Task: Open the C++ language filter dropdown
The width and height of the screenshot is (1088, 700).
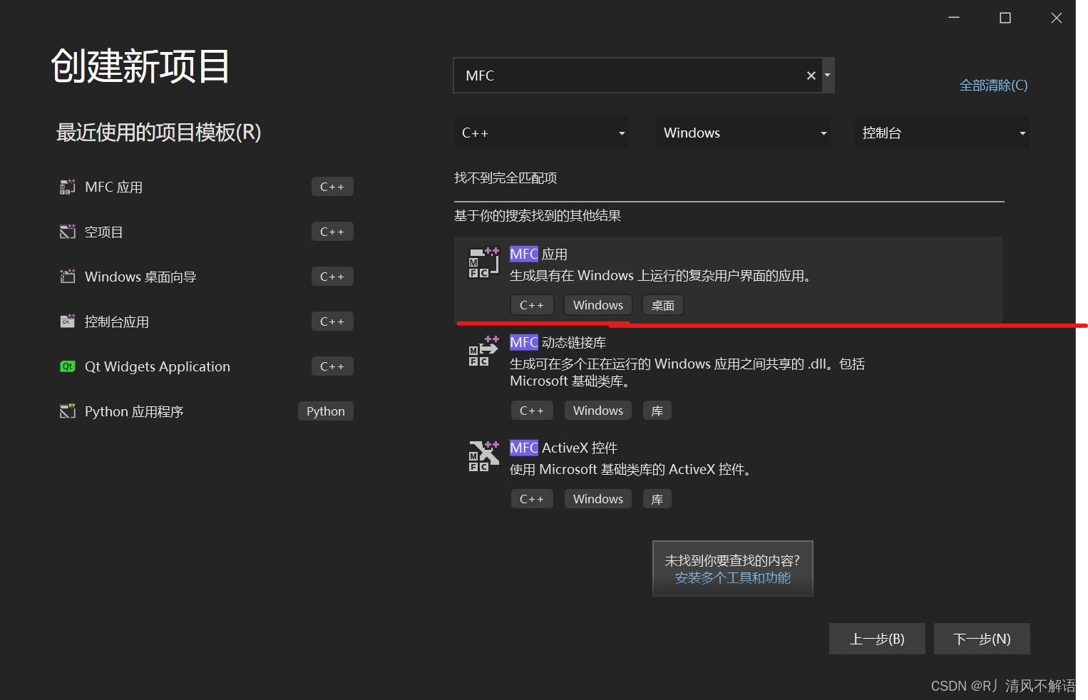Action: tap(540, 133)
